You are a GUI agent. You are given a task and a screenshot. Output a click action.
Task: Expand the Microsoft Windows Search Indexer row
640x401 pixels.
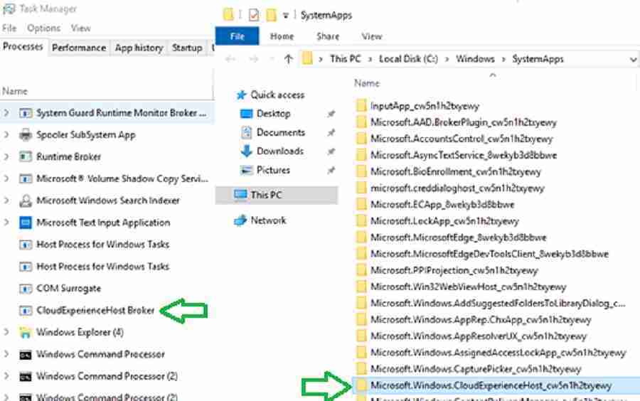(x=6, y=200)
